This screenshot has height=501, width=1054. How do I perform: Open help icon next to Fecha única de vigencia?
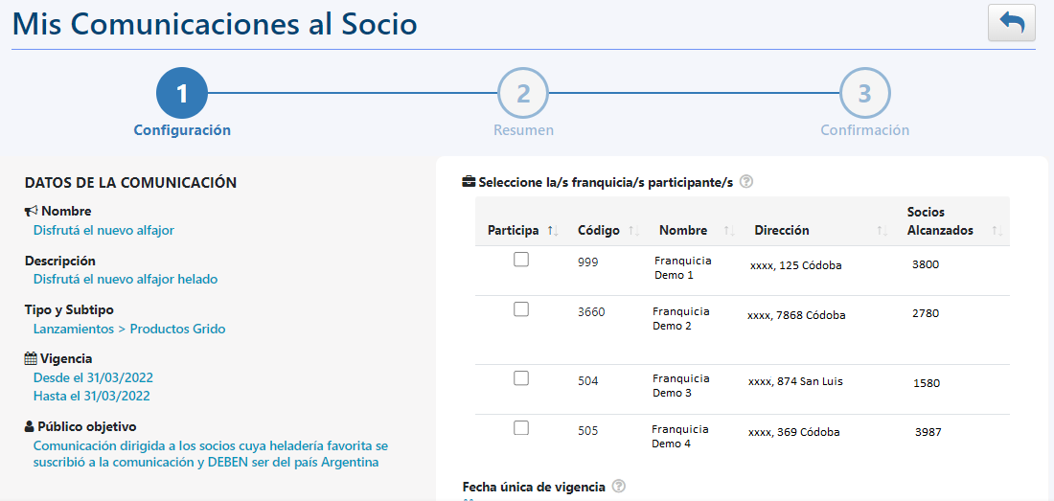click(x=619, y=487)
